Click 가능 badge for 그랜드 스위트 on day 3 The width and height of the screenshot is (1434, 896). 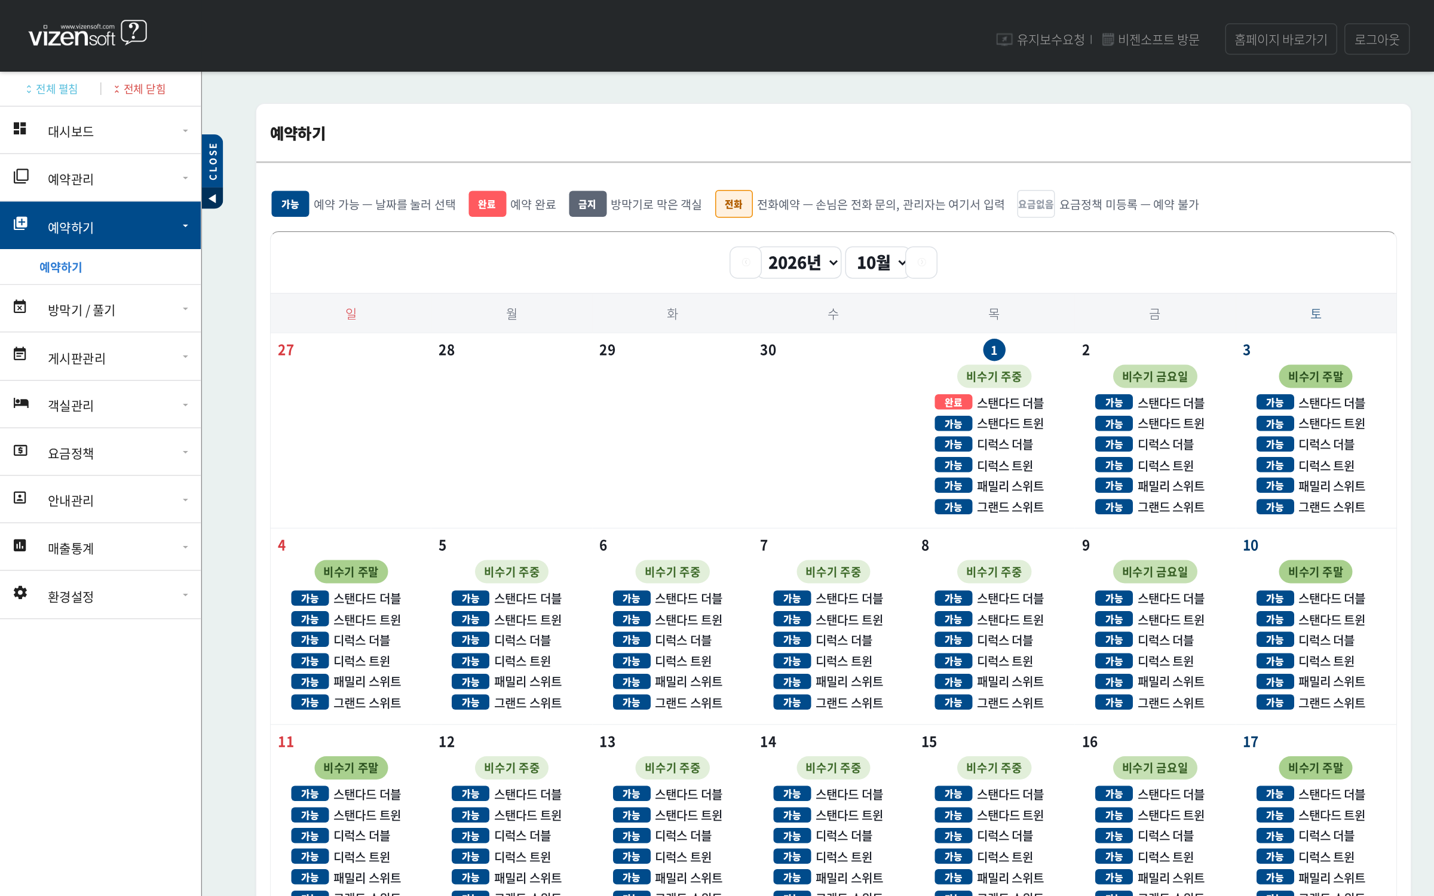(1274, 507)
